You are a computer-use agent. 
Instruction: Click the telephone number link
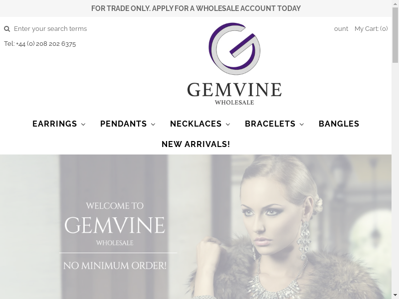coord(40,44)
